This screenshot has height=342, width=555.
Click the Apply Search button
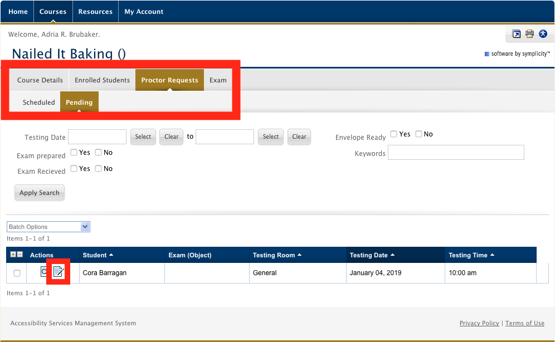(40, 192)
